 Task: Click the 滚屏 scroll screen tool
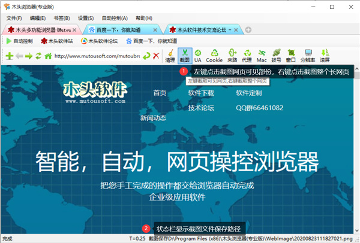click(x=325, y=56)
